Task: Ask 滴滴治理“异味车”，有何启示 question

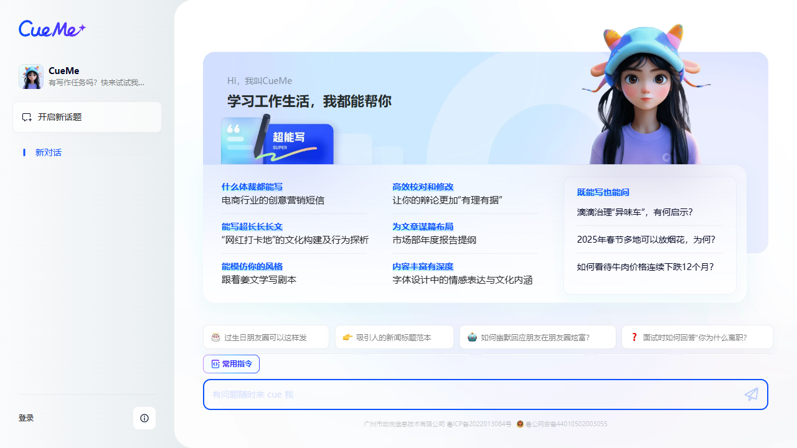Action: pyautogui.click(x=634, y=212)
